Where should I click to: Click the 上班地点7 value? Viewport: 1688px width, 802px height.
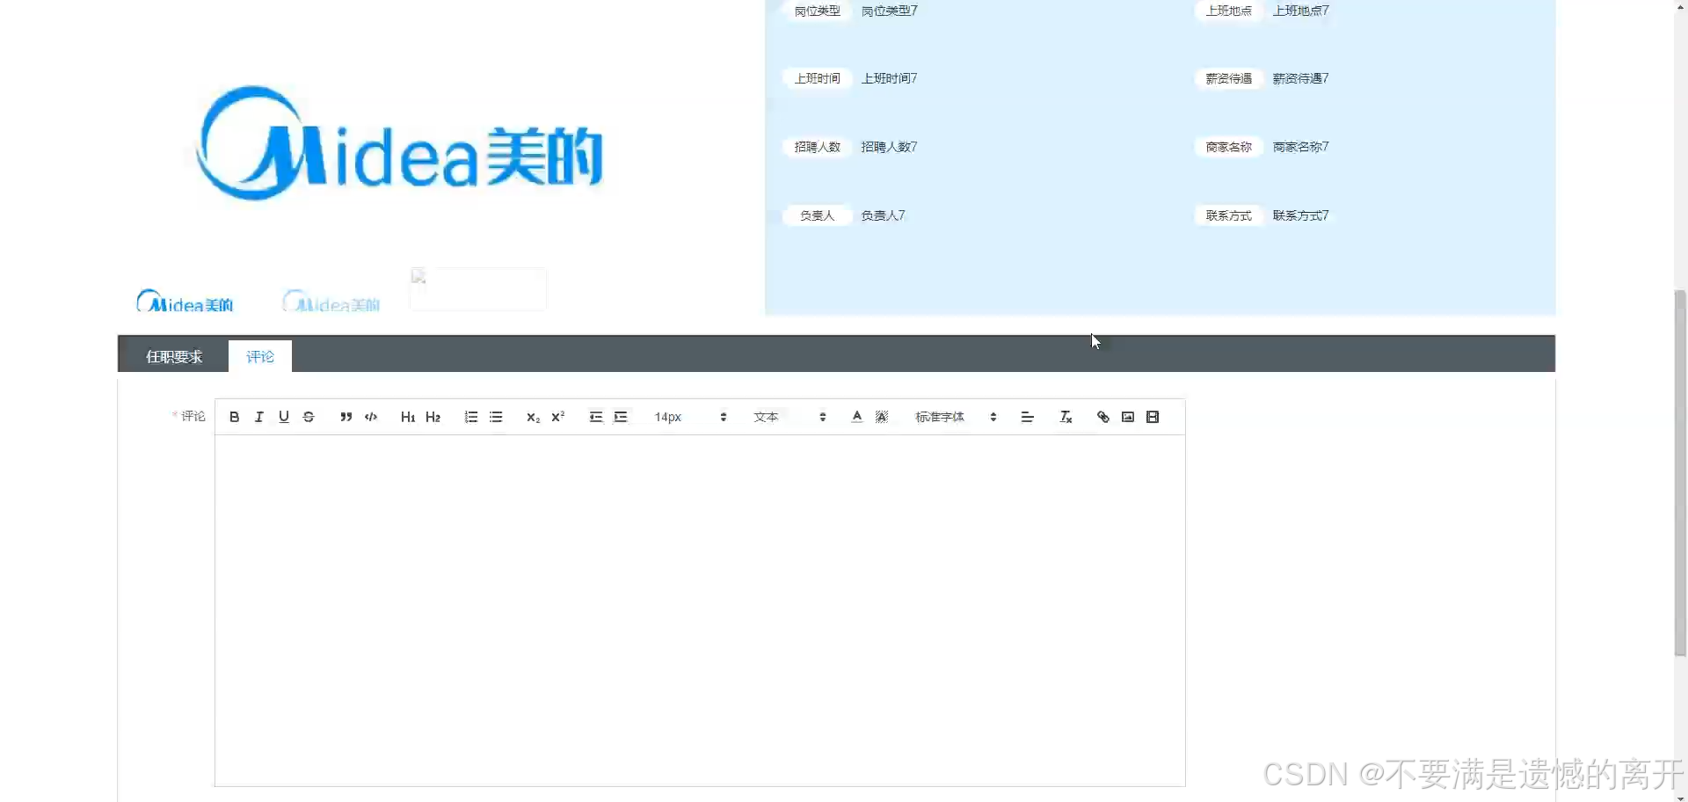1301,11
